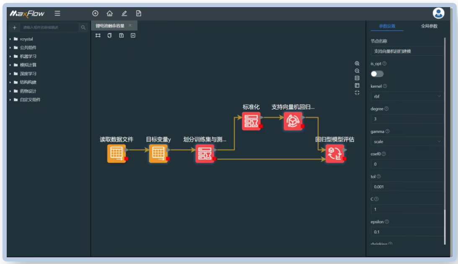Click the run workflow play icon

(133, 36)
